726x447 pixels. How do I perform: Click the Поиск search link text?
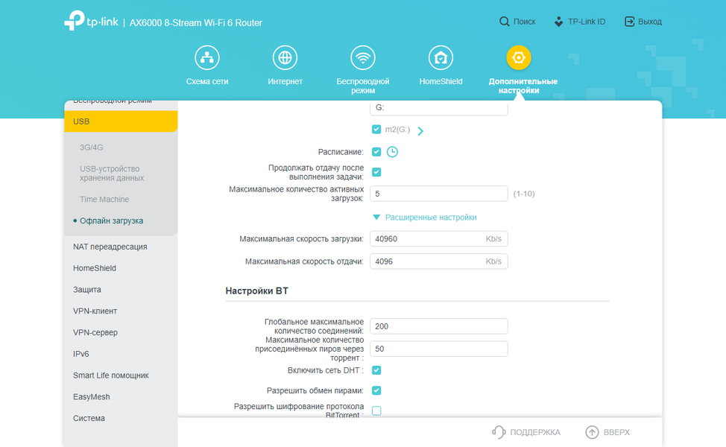click(x=524, y=22)
